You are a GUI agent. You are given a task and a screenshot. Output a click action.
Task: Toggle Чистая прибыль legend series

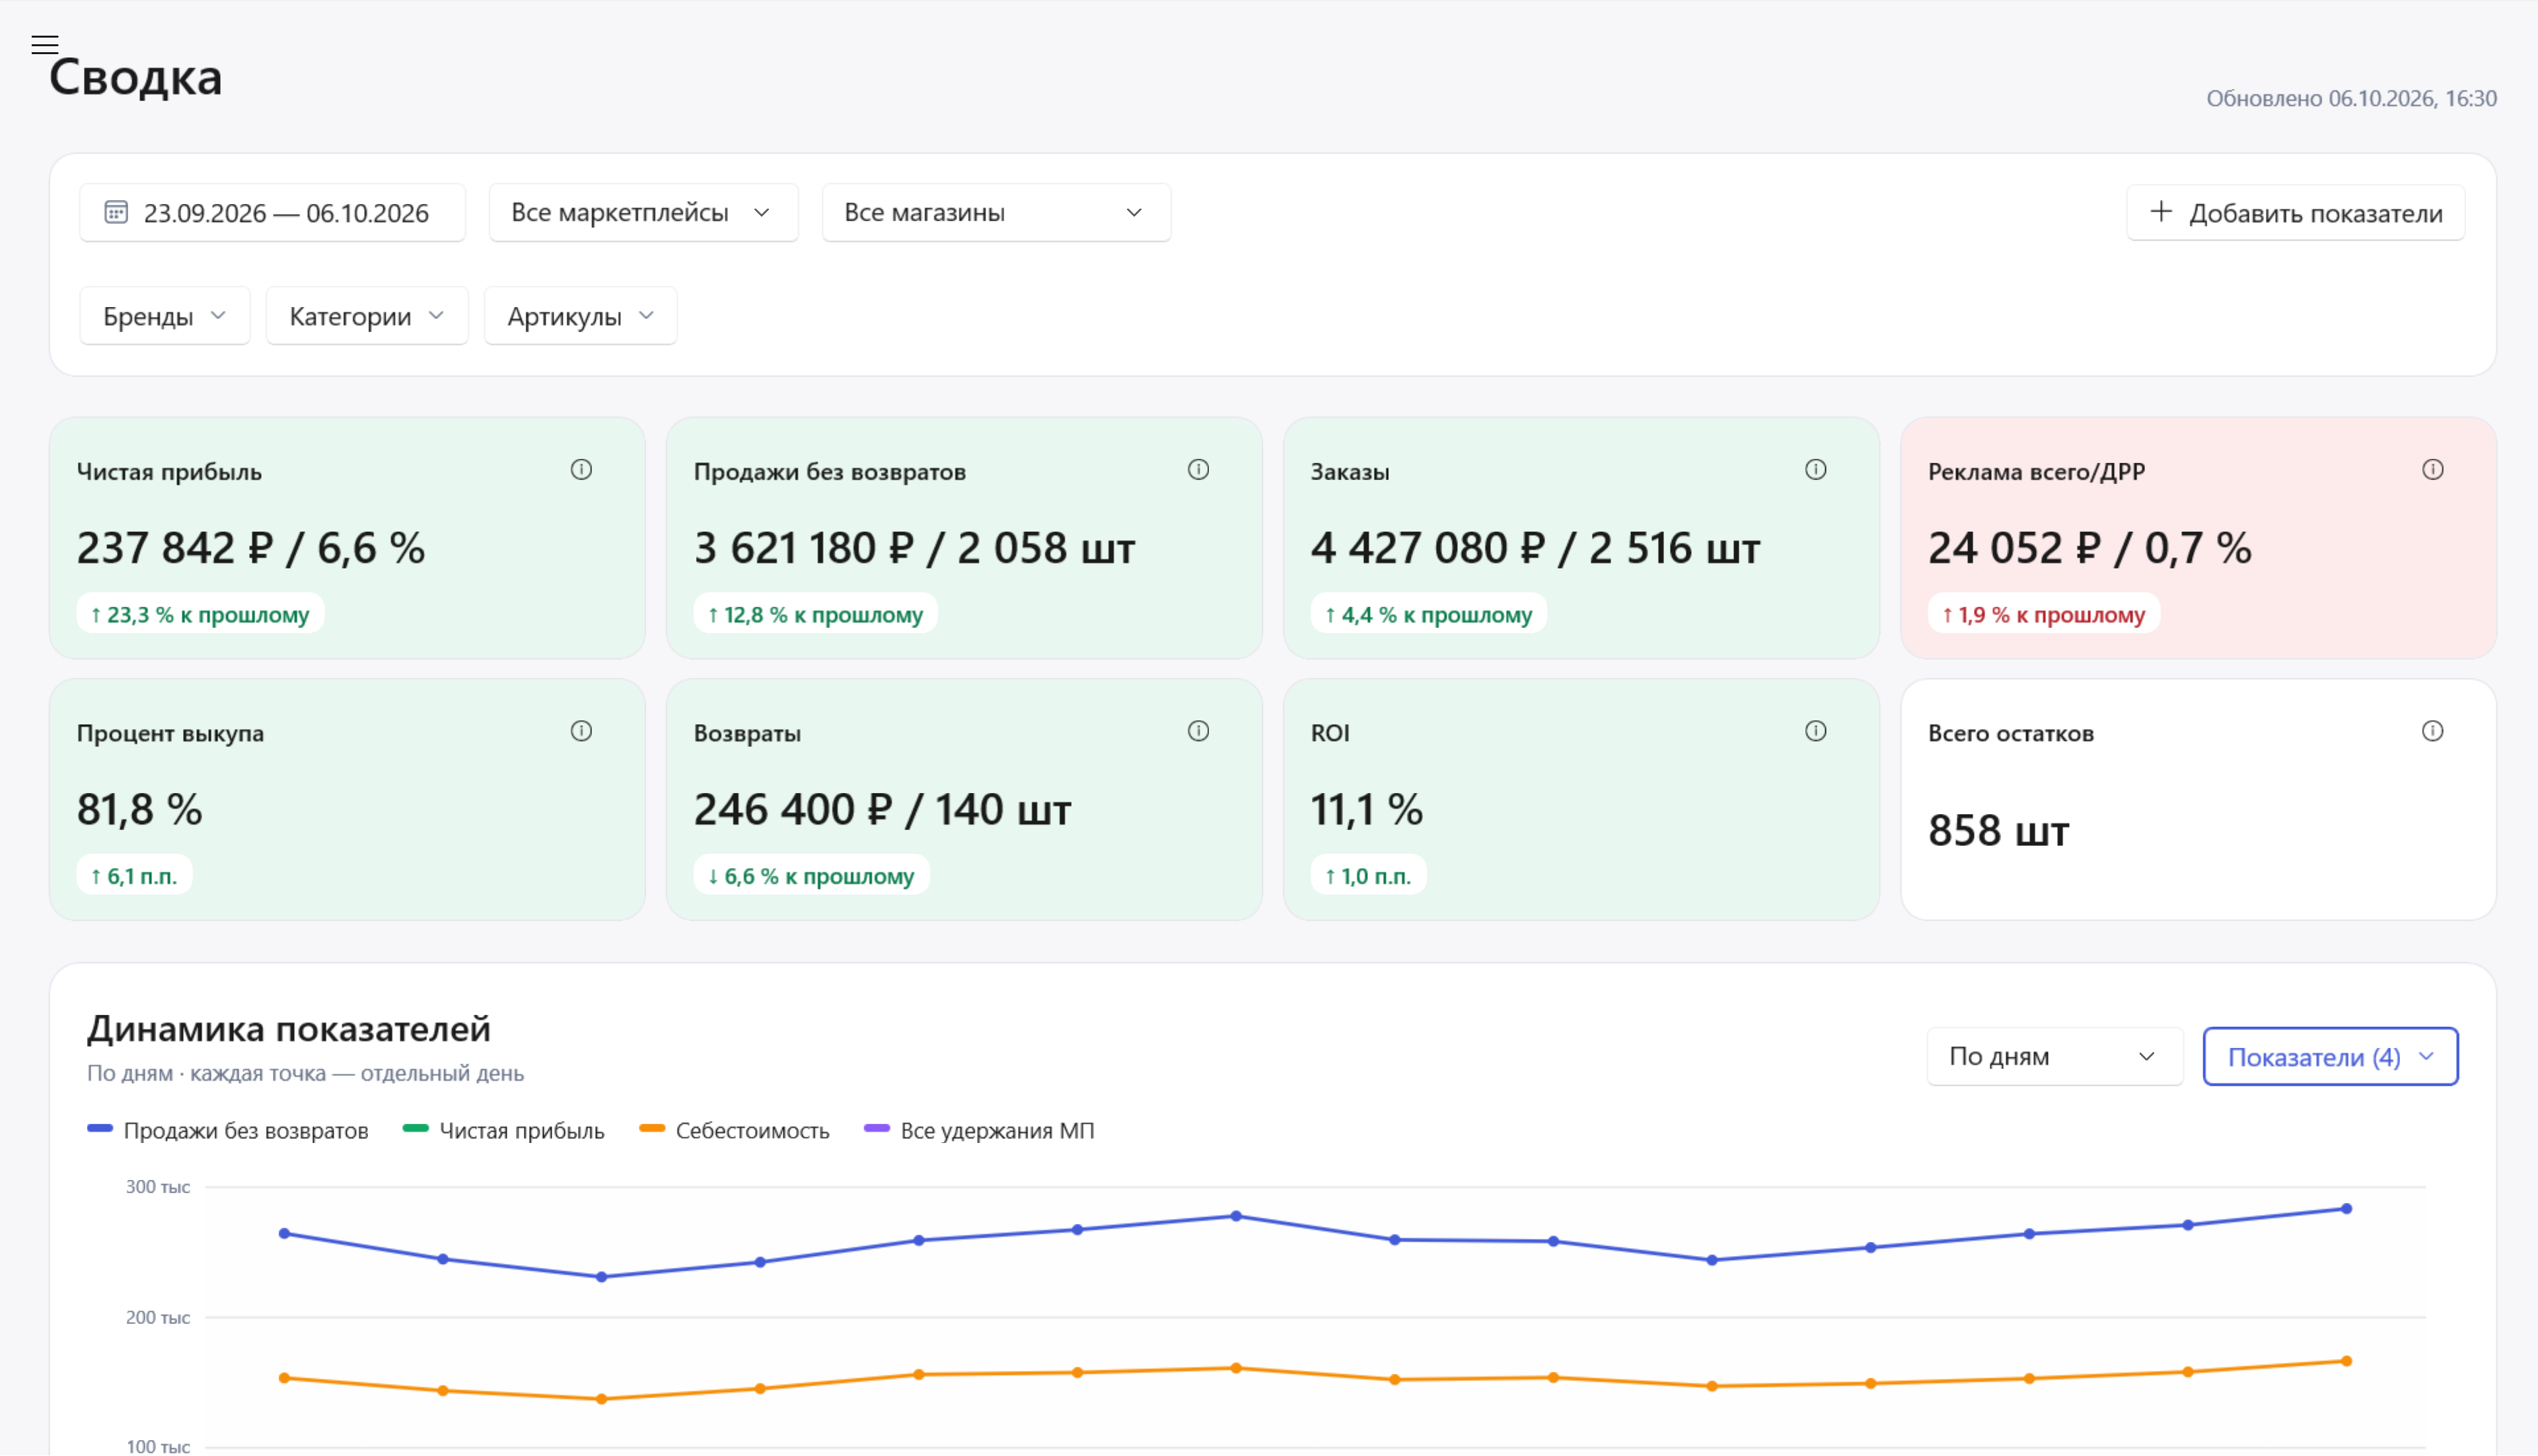[x=503, y=1130]
